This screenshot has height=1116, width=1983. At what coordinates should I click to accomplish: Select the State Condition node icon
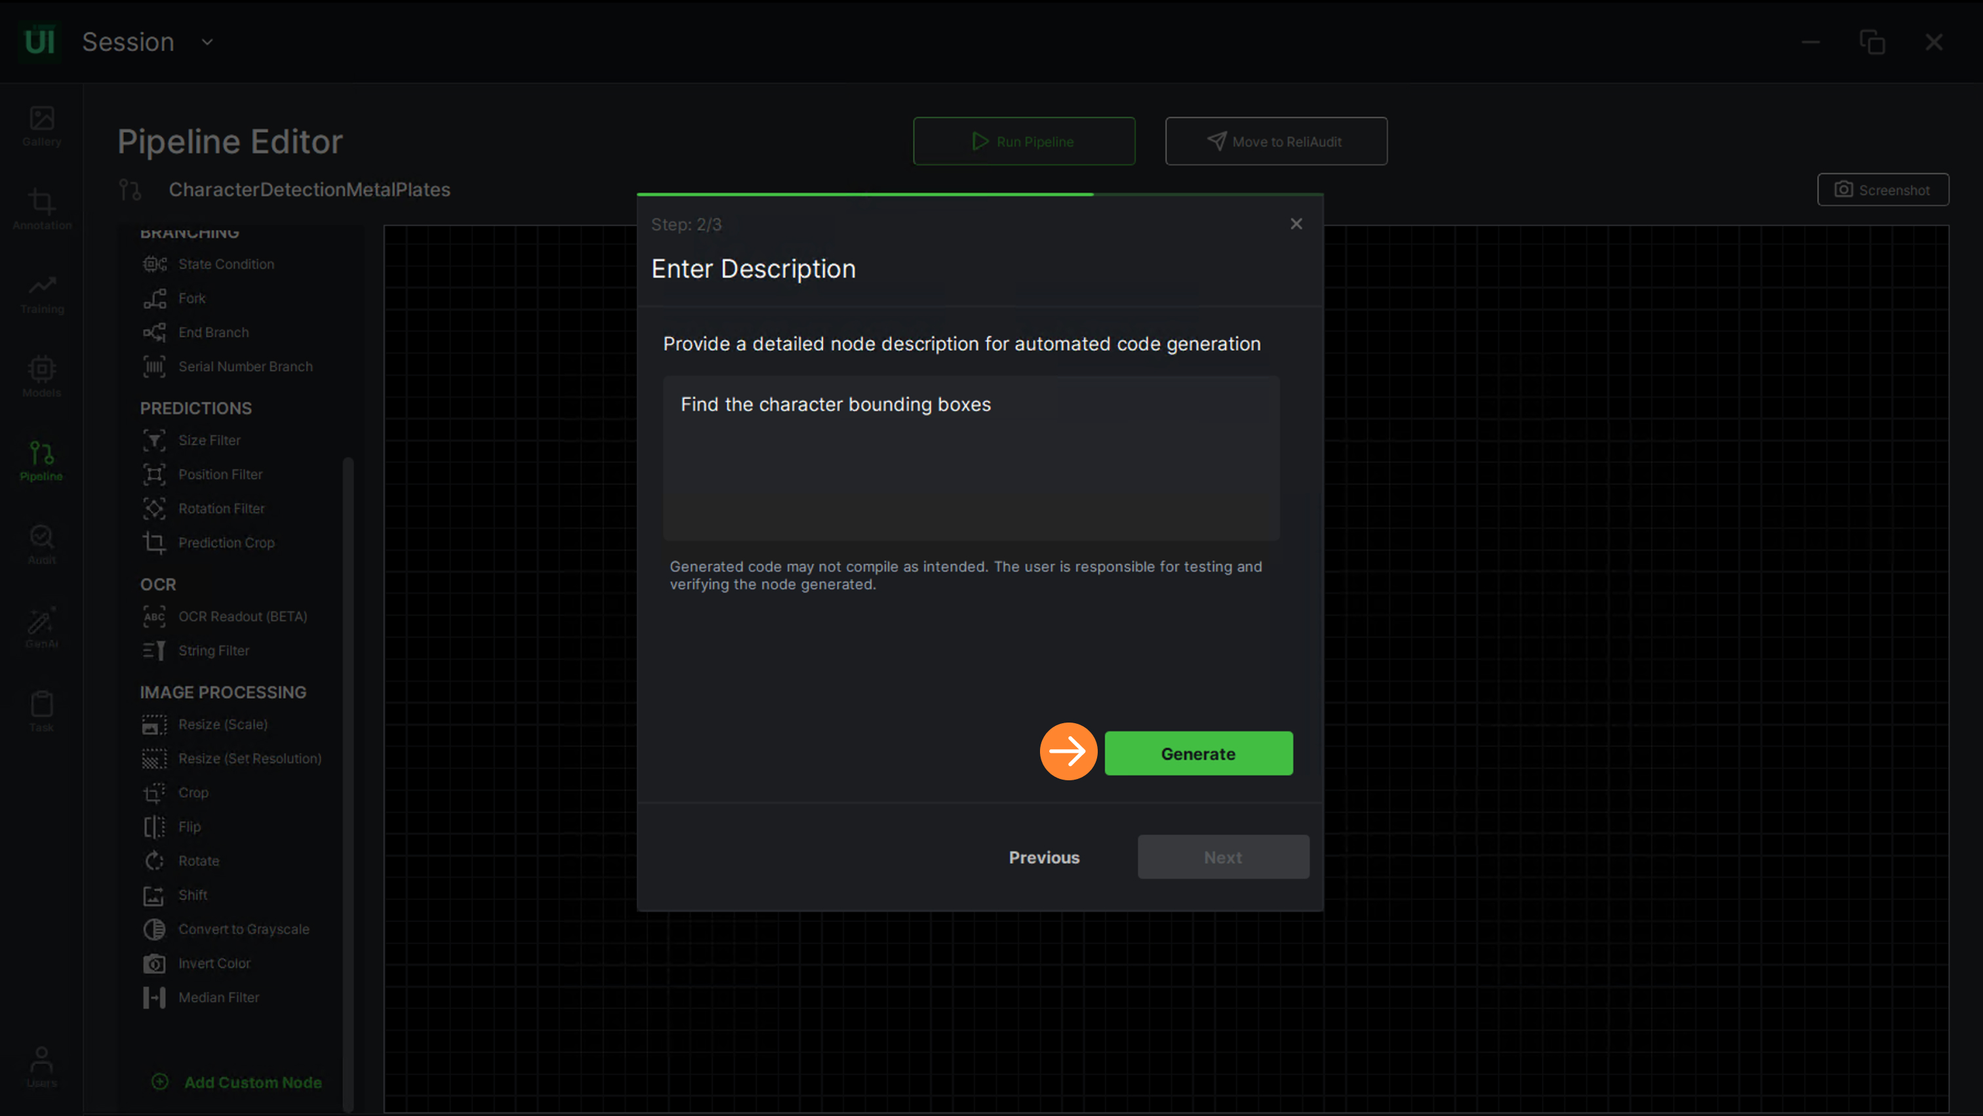click(155, 264)
